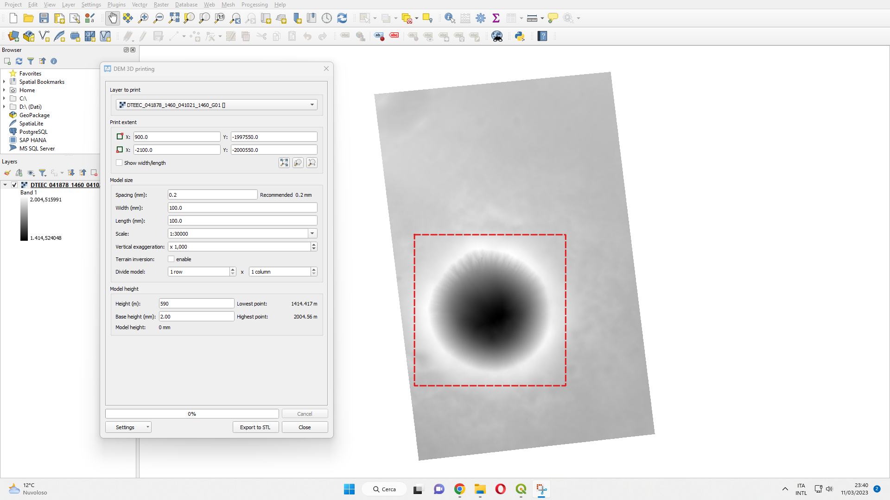Open the Vector menu

(140, 5)
